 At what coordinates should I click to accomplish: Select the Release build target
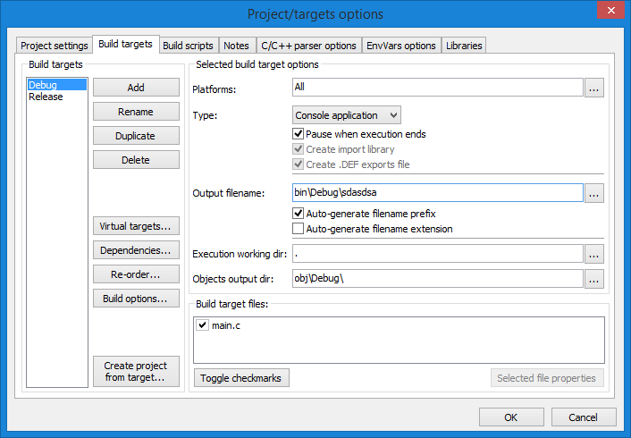46,97
